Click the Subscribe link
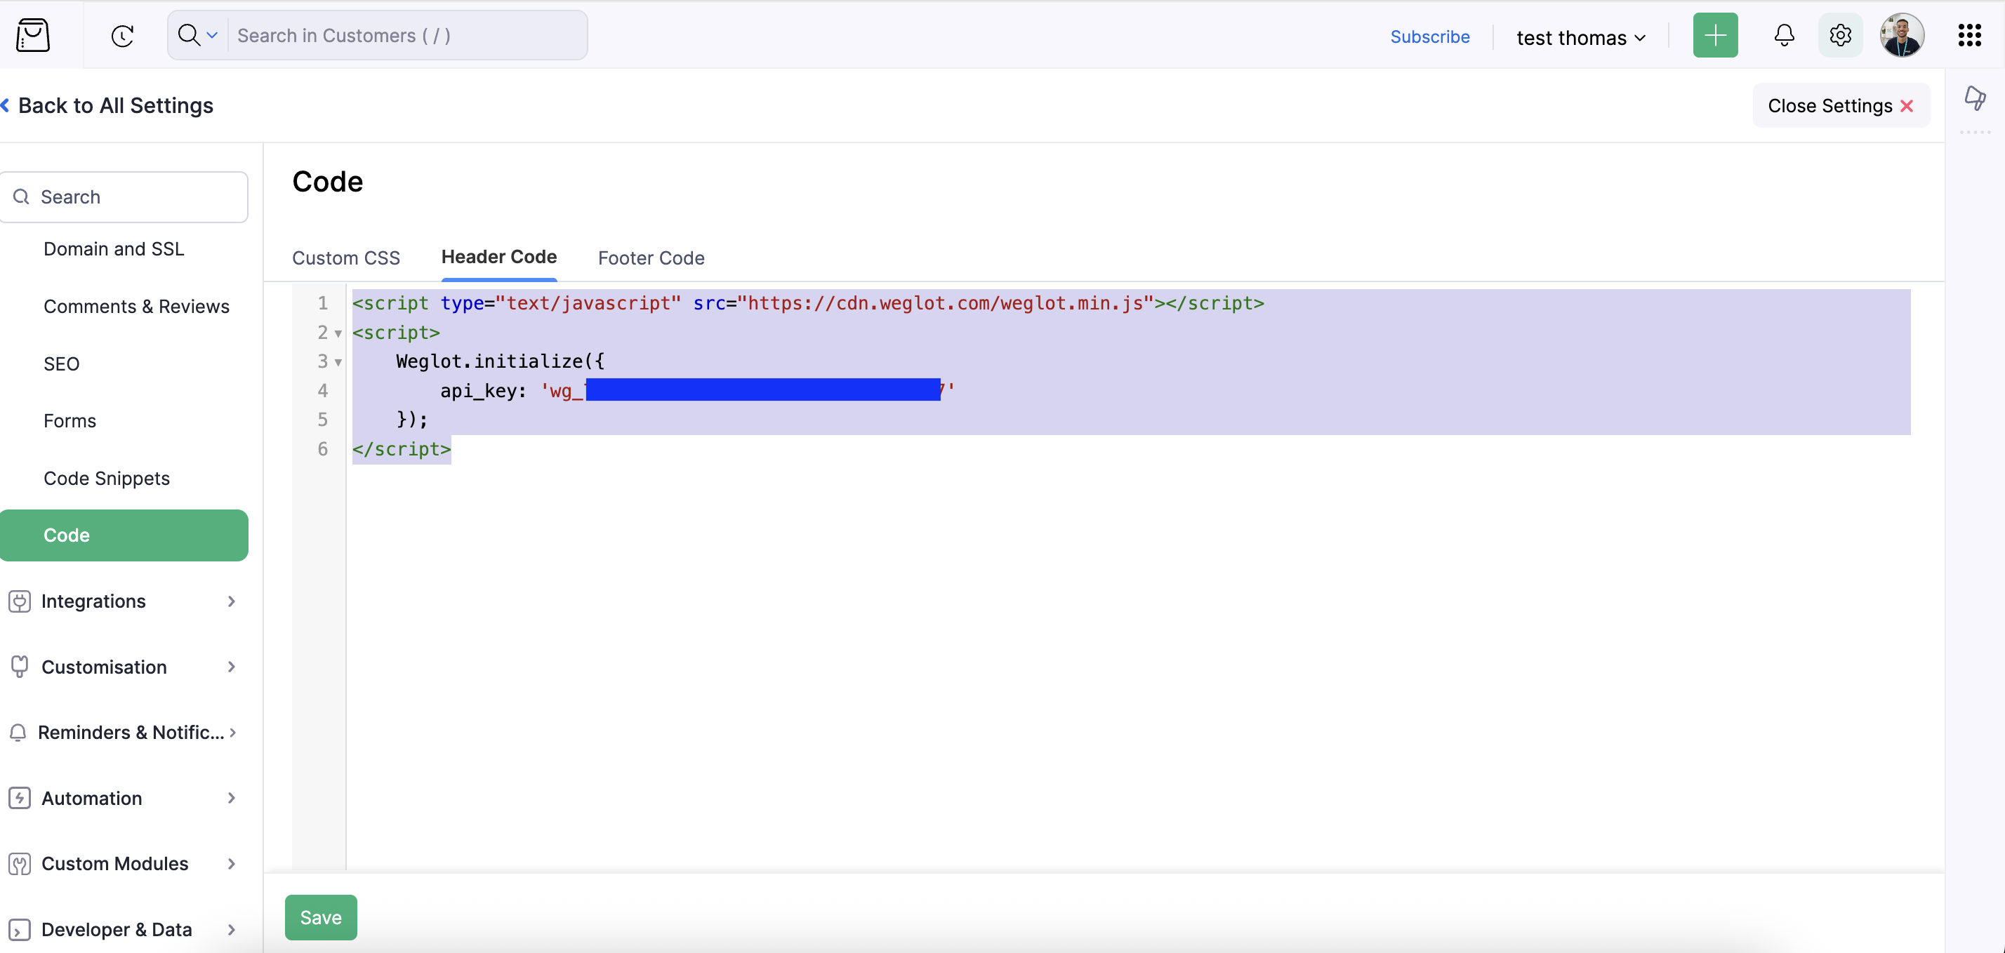Viewport: 2005px width, 953px height. click(1429, 36)
